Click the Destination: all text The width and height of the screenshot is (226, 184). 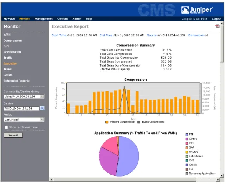[198, 35]
